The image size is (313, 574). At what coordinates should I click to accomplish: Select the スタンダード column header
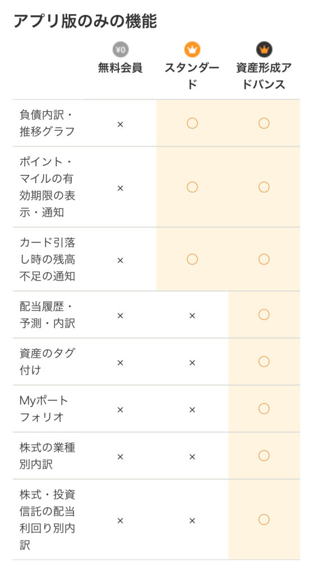(x=192, y=76)
